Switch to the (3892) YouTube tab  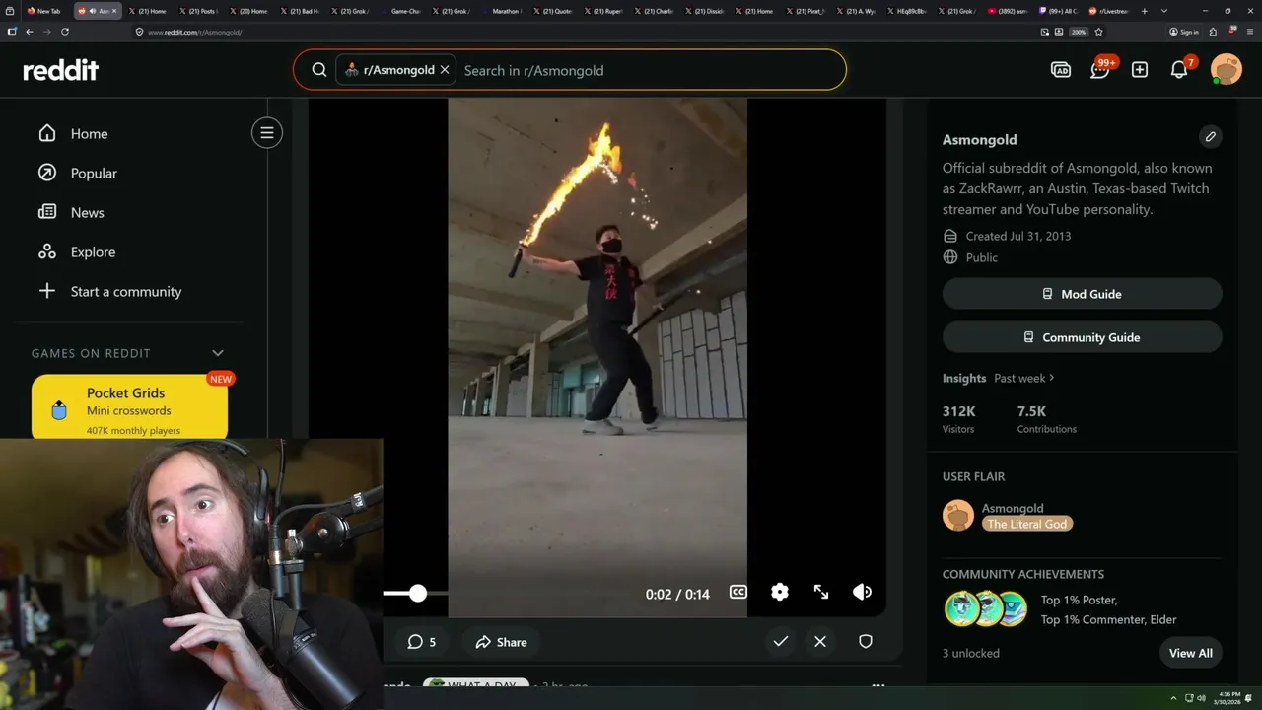pos(1009,11)
